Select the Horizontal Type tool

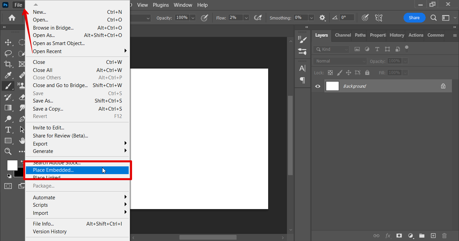(8, 130)
